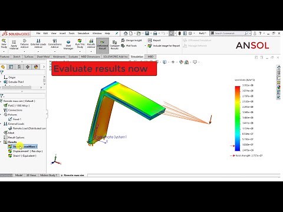Open DisplayManager tab

36,67
